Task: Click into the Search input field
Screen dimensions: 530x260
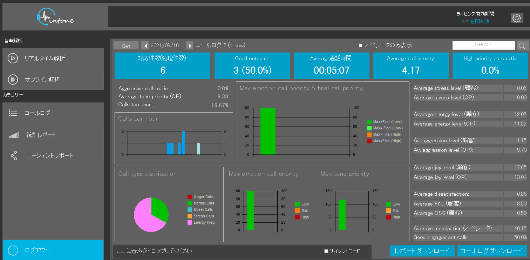Action: point(483,45)
